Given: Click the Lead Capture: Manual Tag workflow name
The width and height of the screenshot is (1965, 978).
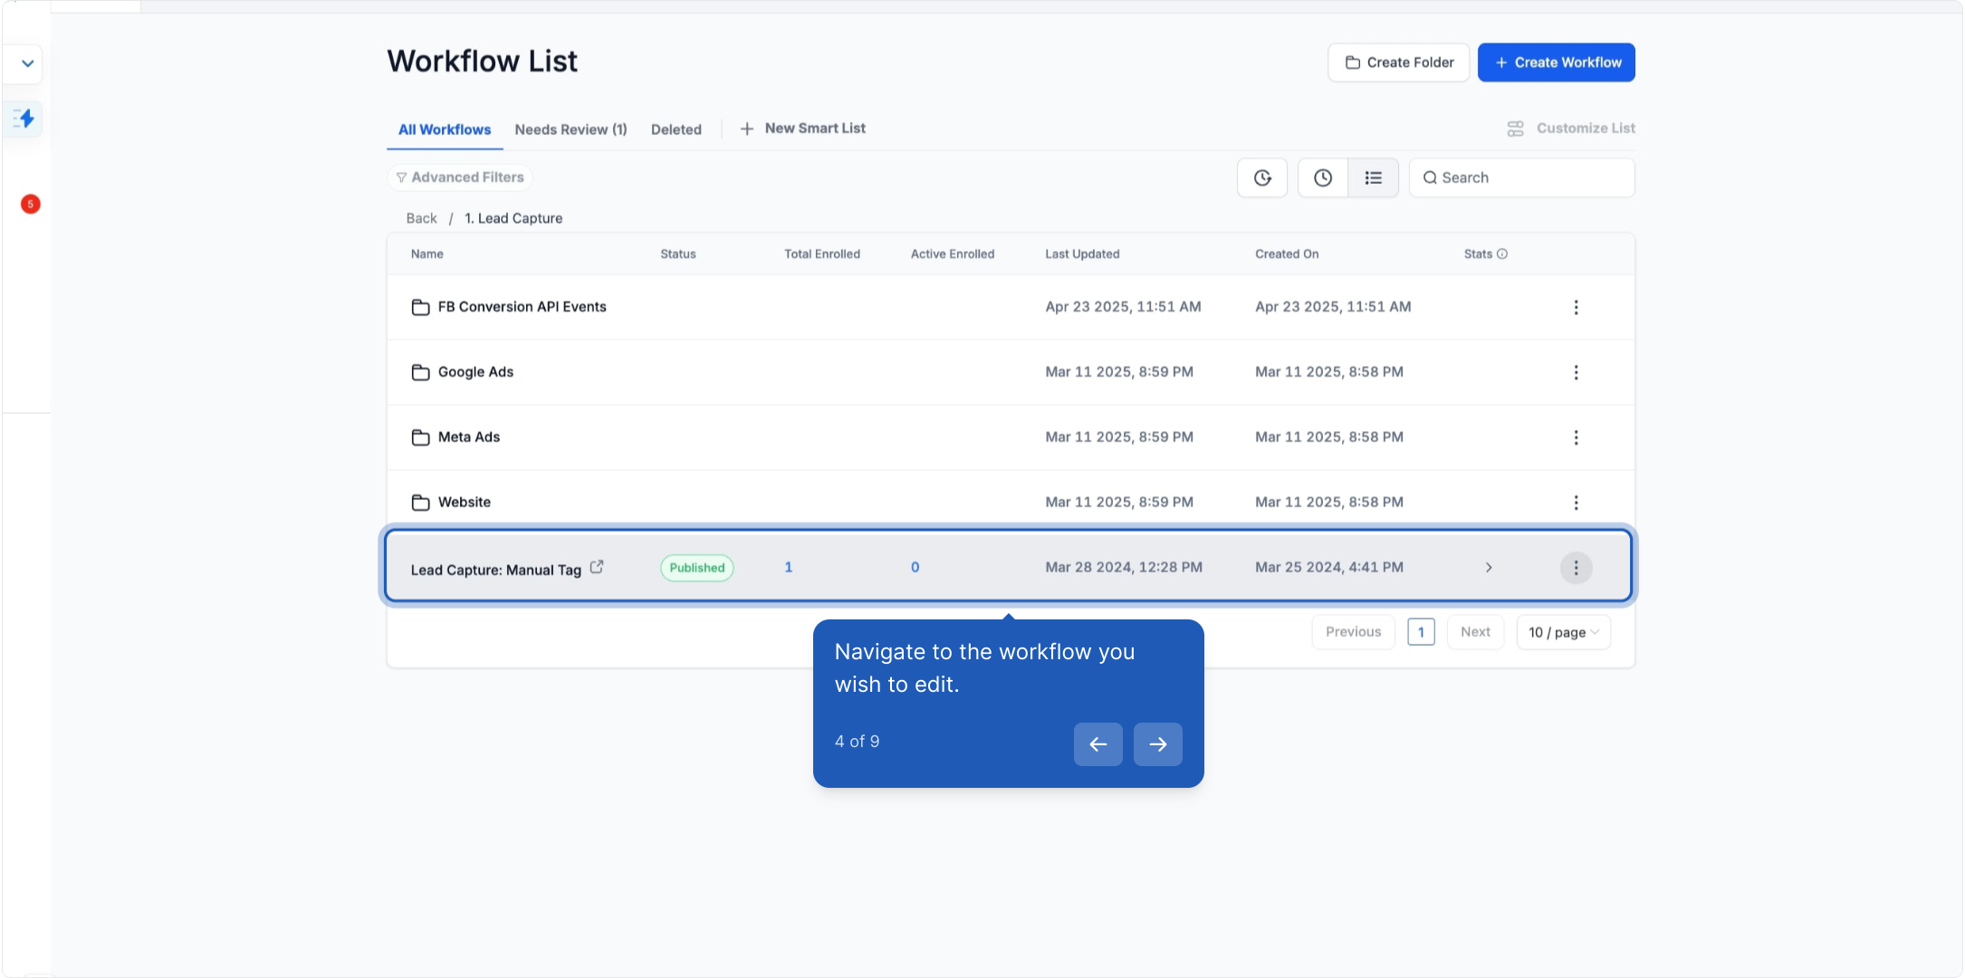Looking at the screenshot, I should click(496, 570).
